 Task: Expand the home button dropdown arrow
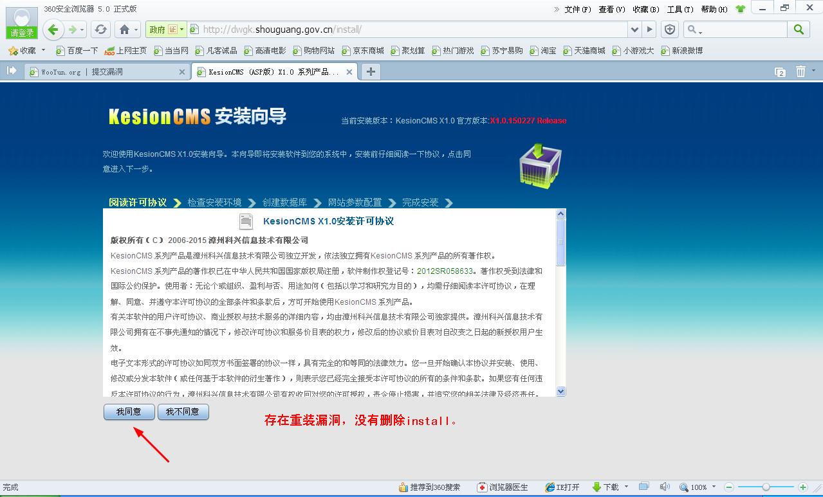click(x=136, y=30)
